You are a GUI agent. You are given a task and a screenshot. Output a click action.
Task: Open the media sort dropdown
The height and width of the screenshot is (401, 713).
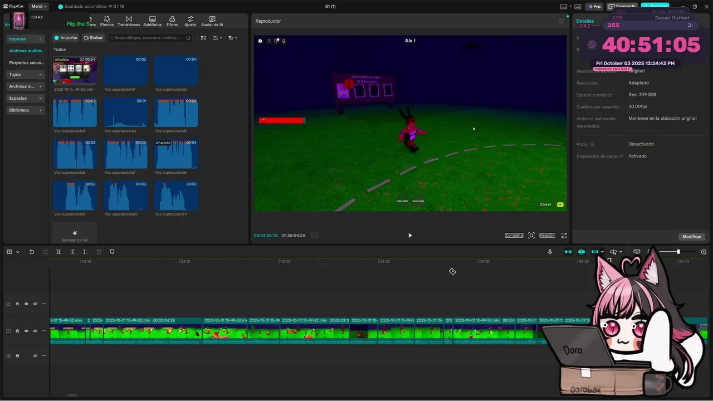(x=218, y=38)
